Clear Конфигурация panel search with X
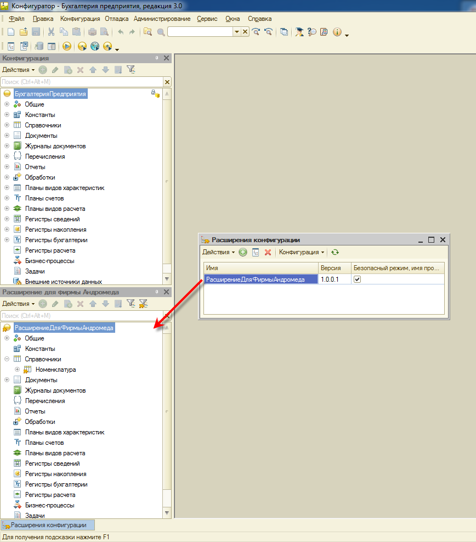Viewport: 476px width, 542px height. [x=167, y=82]
